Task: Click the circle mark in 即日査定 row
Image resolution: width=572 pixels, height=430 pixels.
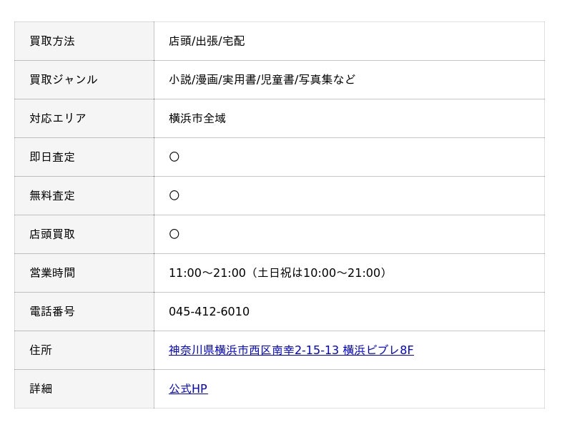Action: coord(174,157)
